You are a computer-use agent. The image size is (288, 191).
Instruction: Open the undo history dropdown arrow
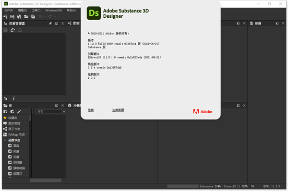click(45, 17)
